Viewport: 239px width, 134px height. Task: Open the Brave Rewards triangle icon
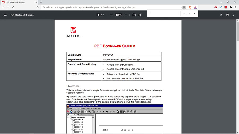[195, 7]
